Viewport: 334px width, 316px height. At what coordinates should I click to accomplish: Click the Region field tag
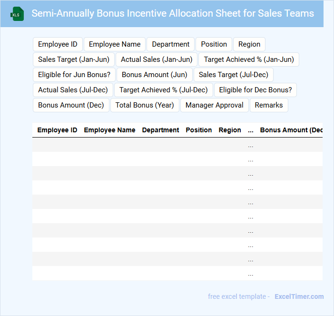point(249,44)
